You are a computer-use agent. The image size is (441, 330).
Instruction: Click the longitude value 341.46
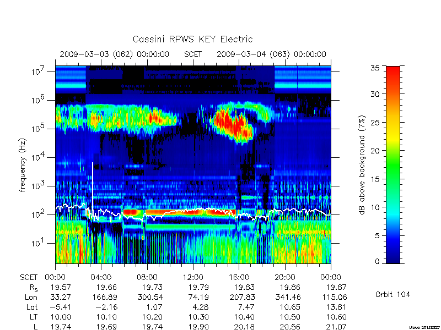287,297
